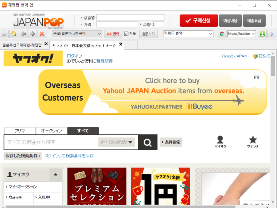Open マイオク person icon

(220, 142)
